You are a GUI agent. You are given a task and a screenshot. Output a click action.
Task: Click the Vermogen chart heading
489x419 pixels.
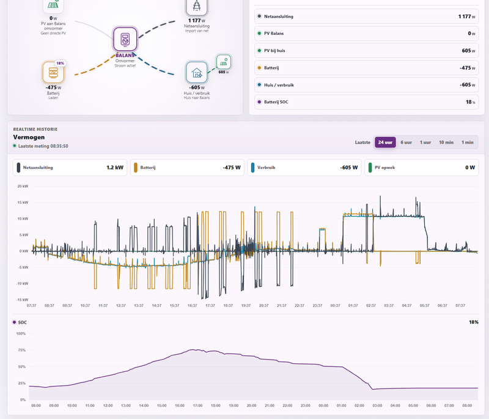point(29,137)
